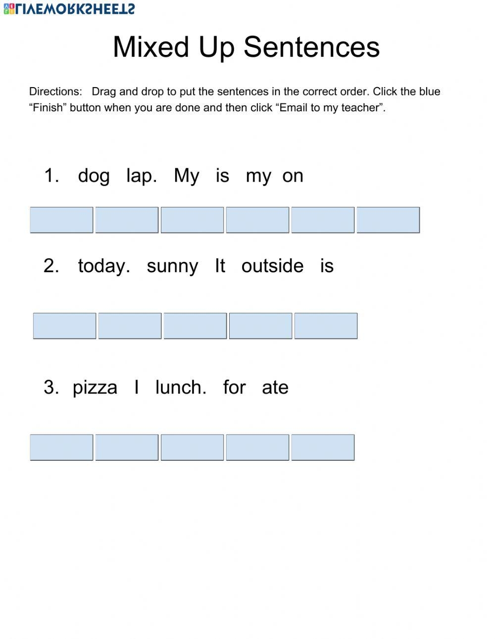
Task: Click the first blue answer box under sentence 2
Action: [64, 326]
